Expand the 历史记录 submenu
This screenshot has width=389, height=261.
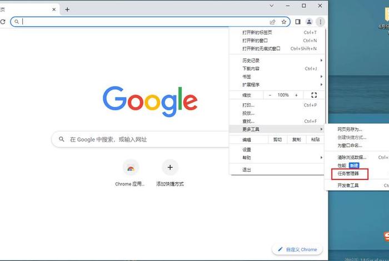point(277,61)
